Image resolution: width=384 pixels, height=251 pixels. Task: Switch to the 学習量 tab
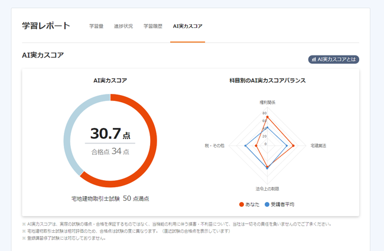pyautogui.click(x=96, y=27)
